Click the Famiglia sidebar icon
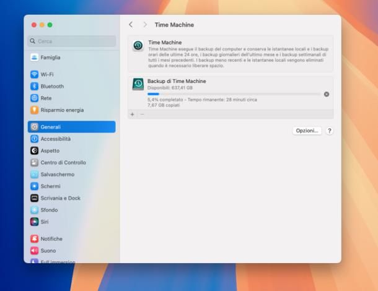Image resolution: width=378 pixels, height=291 pixels. [x=34, y=58]
